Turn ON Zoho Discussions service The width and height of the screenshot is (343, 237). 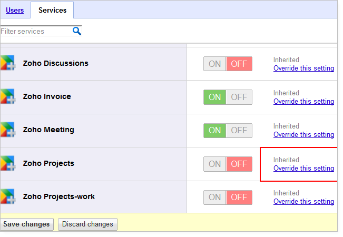point(214,64)
